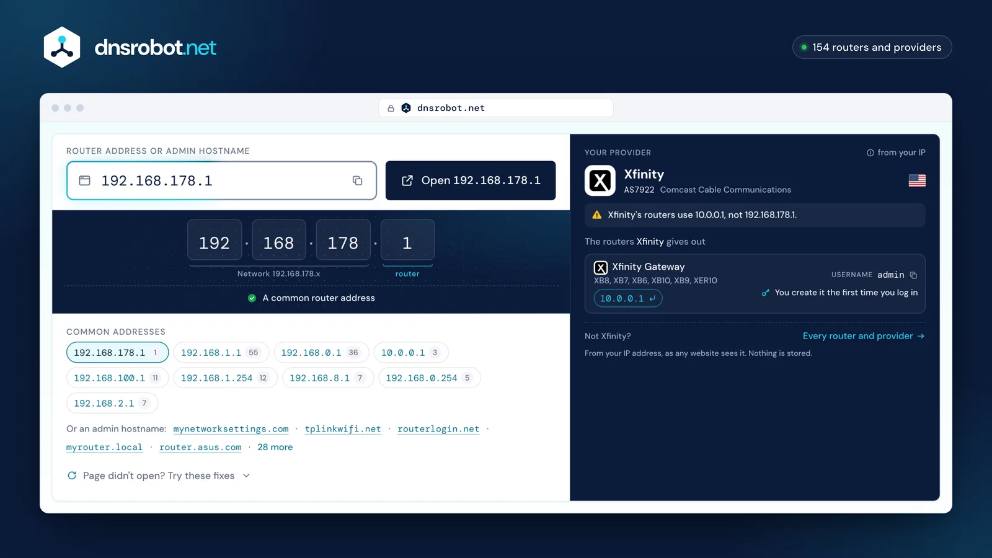This screenshot has height=558, width=992.
Task: Click the refresh icon next to 'Page didn't open?'
Action: click(x=72, y=476)
